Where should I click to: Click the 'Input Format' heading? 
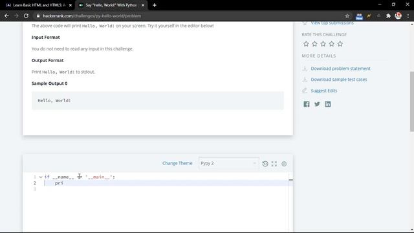pos(46,38)
